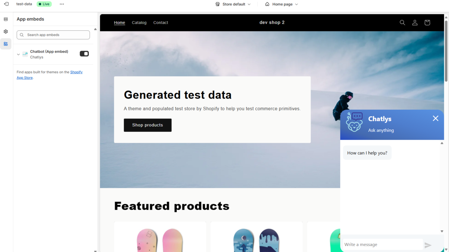Click the Search app embeds field
The image size is (449, 252).
point(53,35)
